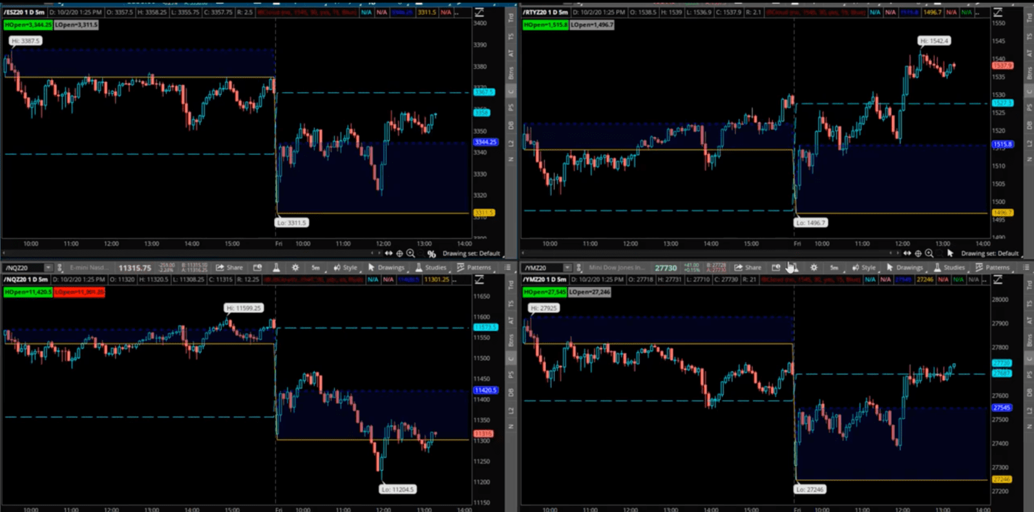Click the Drawing set: Default selector under /RTY chart
Screen dimensions: 1034x512
pos(989,253)
